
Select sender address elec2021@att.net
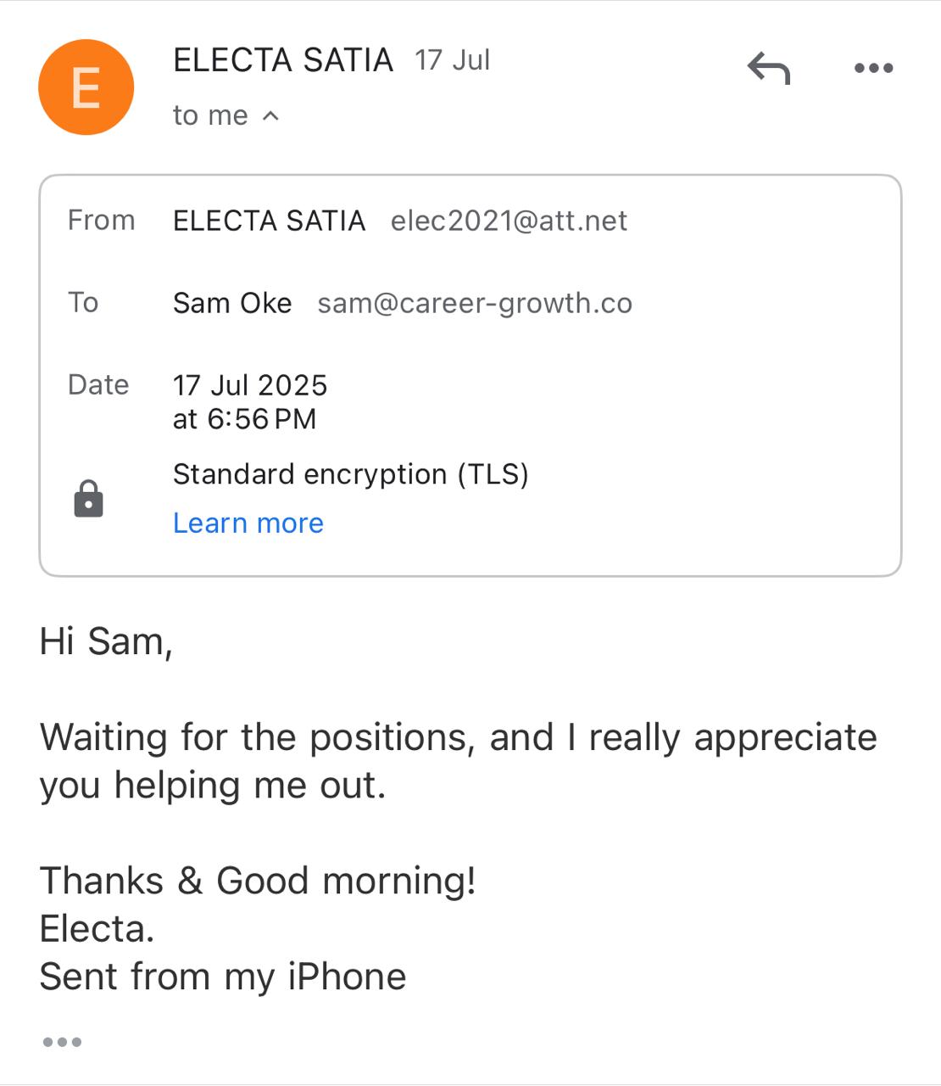[x=509, y=221]
